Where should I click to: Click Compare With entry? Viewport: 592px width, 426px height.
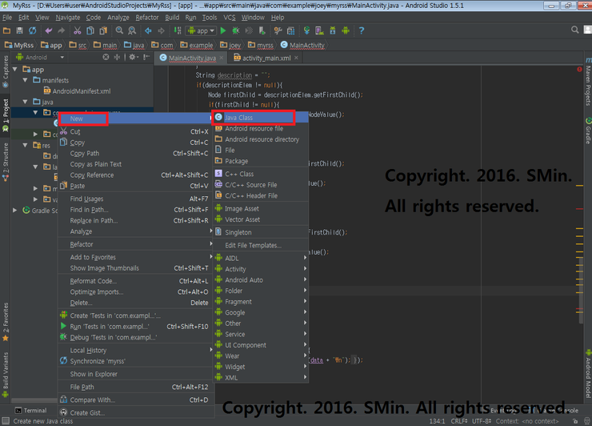[135, 400]
